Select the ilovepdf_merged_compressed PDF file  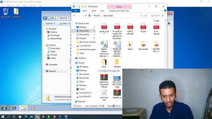pyautogui.click(x=117, y=31)
